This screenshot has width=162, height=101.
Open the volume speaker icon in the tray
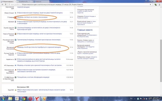147,99
